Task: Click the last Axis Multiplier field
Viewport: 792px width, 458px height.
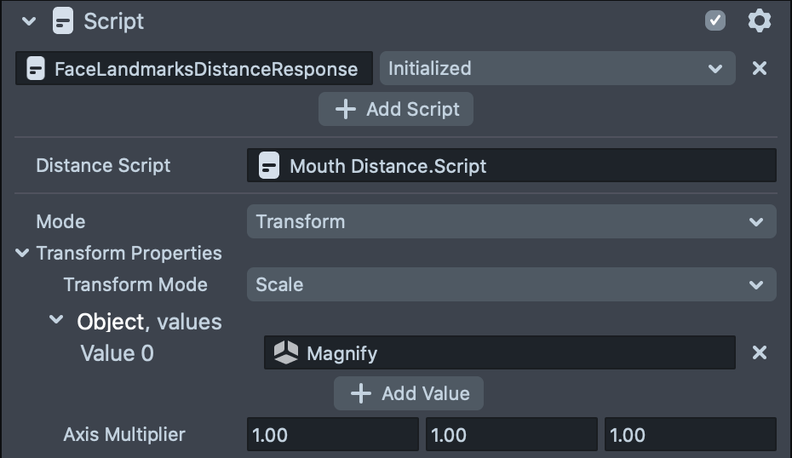Action: point(690,435)
